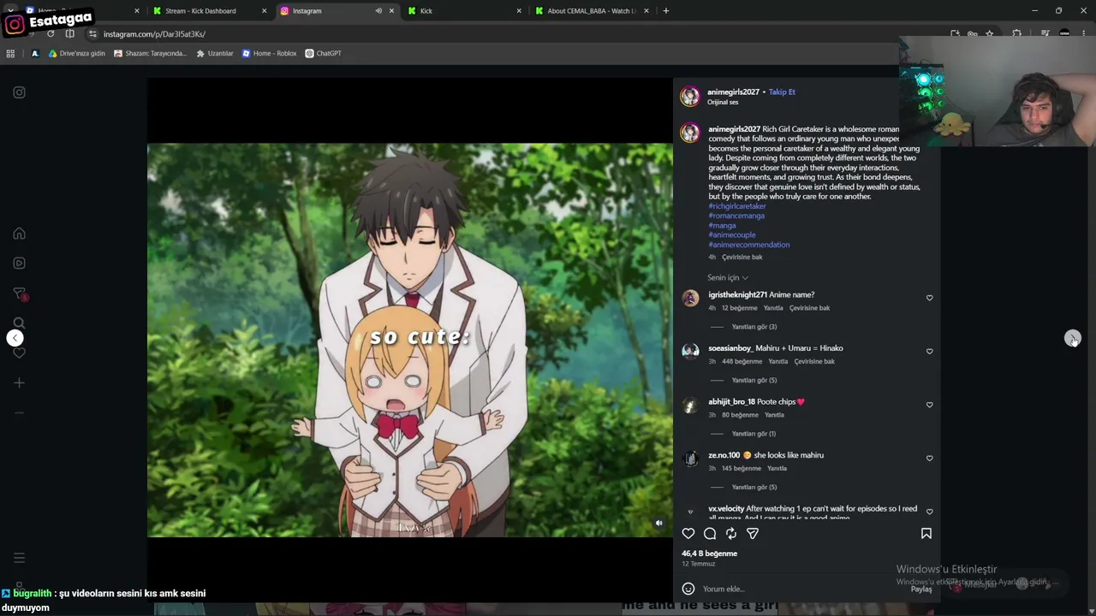1096x616 pixels.
Task: Mute the Instagram tab audio indicator
Action: 378,11
